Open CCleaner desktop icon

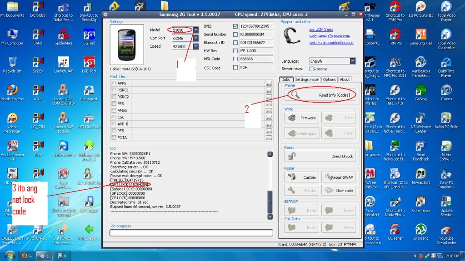coord(395,231)
